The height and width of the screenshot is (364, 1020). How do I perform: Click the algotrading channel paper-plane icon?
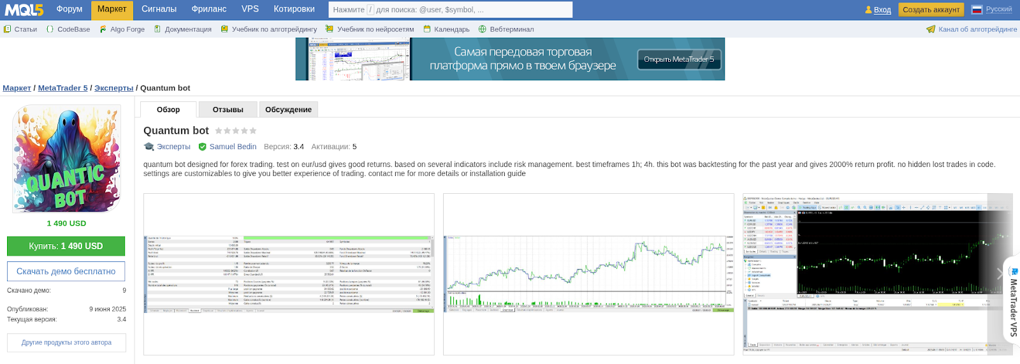tap(931, 29)
